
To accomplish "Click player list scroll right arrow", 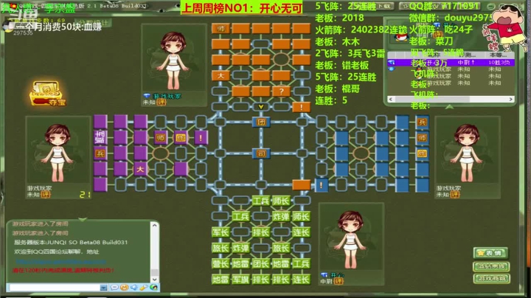I will click(x=511, y=100).
